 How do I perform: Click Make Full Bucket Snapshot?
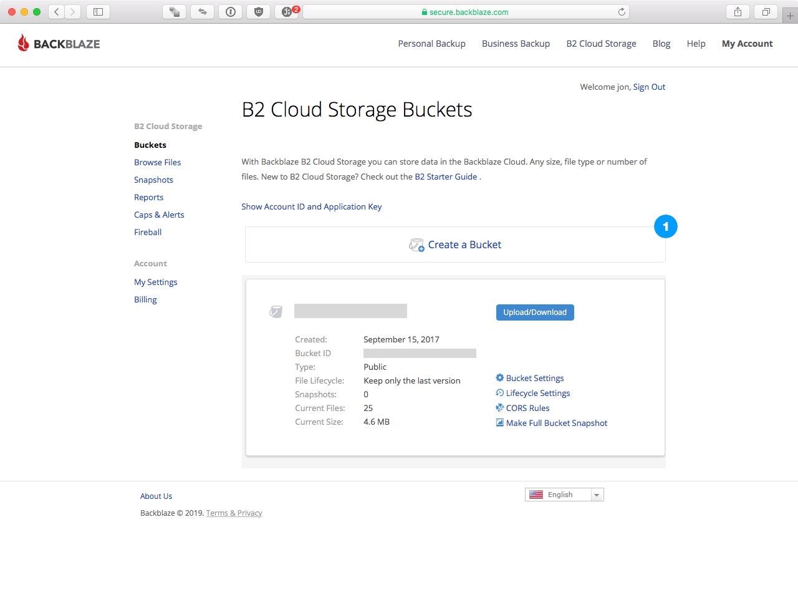click(x=557, y=423)
